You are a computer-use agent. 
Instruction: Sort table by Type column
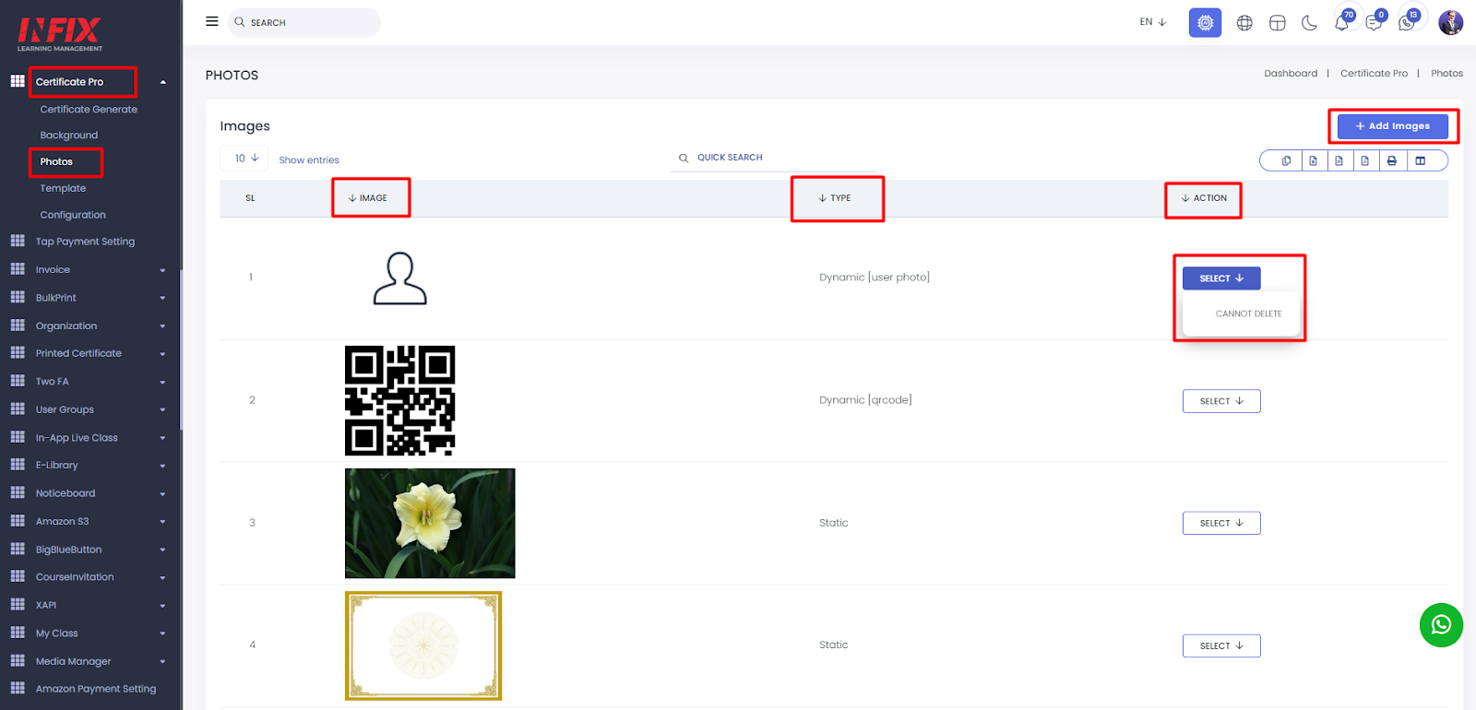[835, 198]
